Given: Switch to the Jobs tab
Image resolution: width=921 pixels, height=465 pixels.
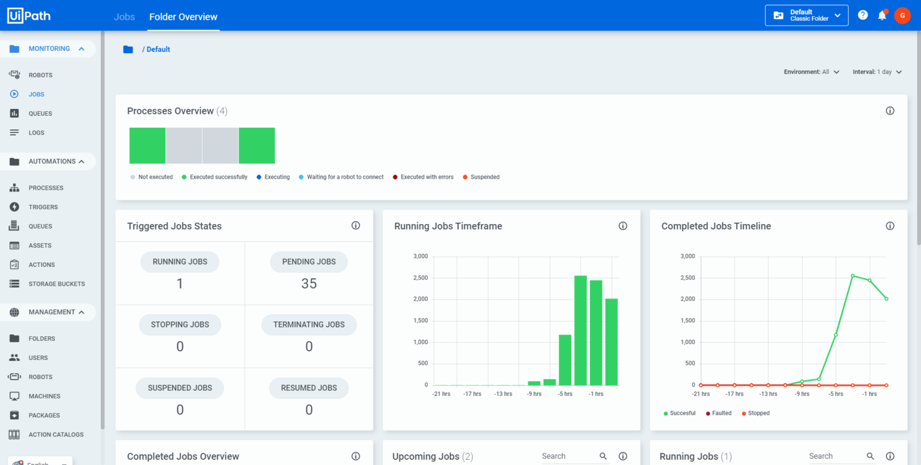Looking at the screenshot, I should (124, 17).
